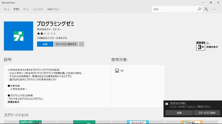Open the fourth orange screenshot thumbnail
This screenshot has height=124, width=222.
point(192,122)
